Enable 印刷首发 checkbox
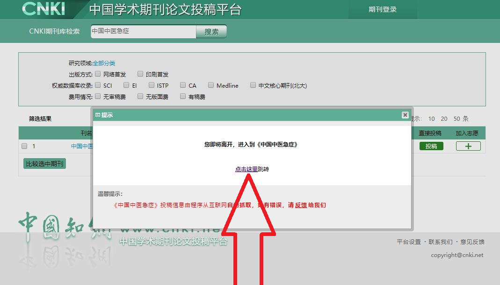500x285 pixels. point(140,74)
